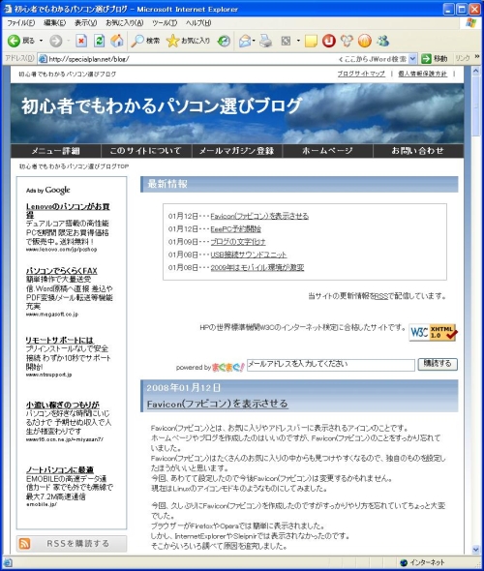
Task: Open the リモートサポートには ad link
Action: (59, 340)
